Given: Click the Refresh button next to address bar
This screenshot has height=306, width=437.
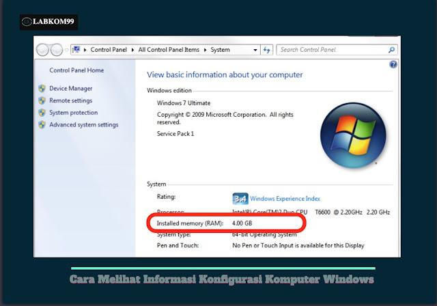Looking at the screenshot, I should point(266,50).
